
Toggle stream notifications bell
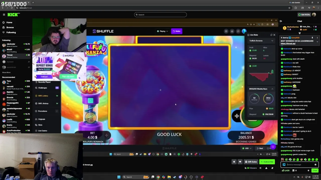click(x=234, y=162)
